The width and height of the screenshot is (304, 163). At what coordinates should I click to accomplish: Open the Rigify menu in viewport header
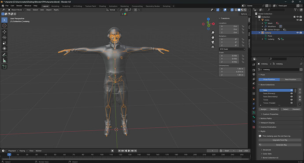point(56,10)
